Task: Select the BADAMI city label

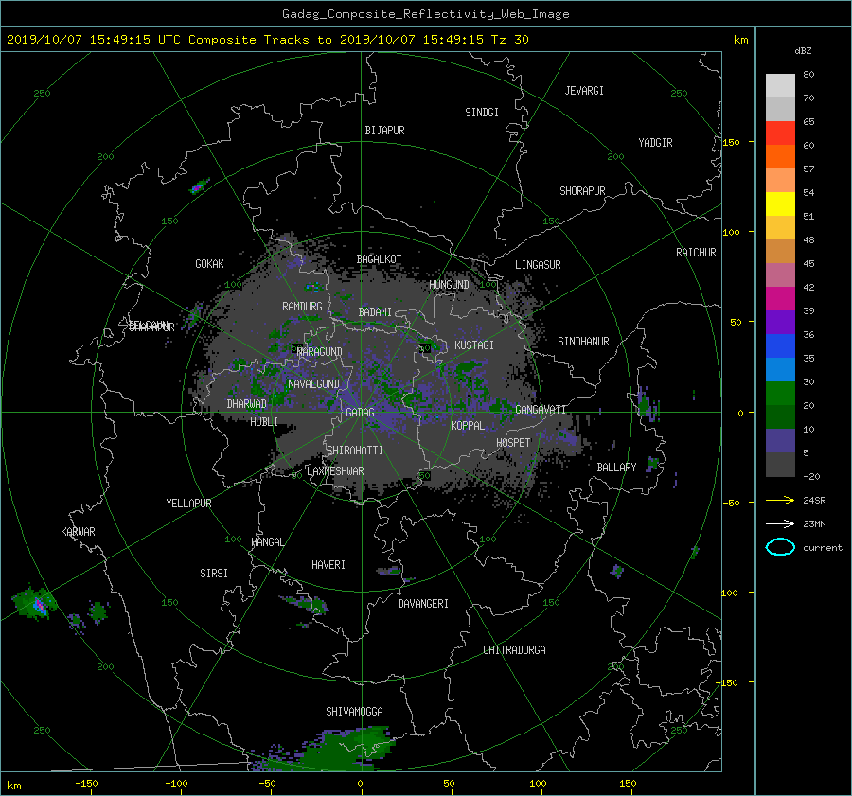Action: tap(375, 312)
